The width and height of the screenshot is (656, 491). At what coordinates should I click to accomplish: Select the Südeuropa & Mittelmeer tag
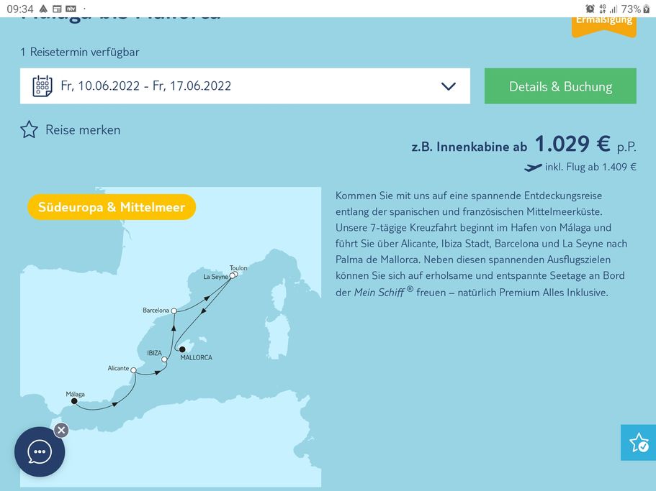click(112, 207)
